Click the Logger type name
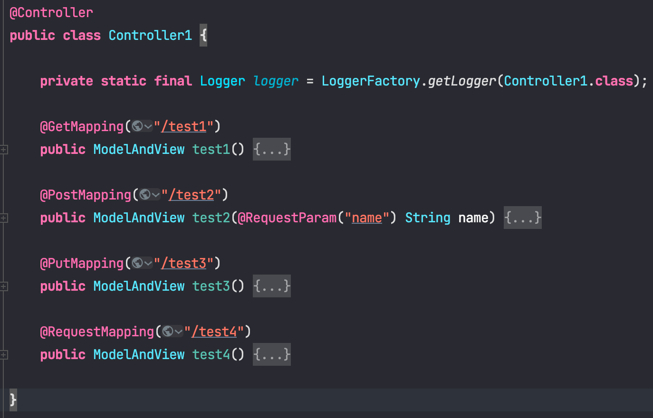 click(222, 81)
